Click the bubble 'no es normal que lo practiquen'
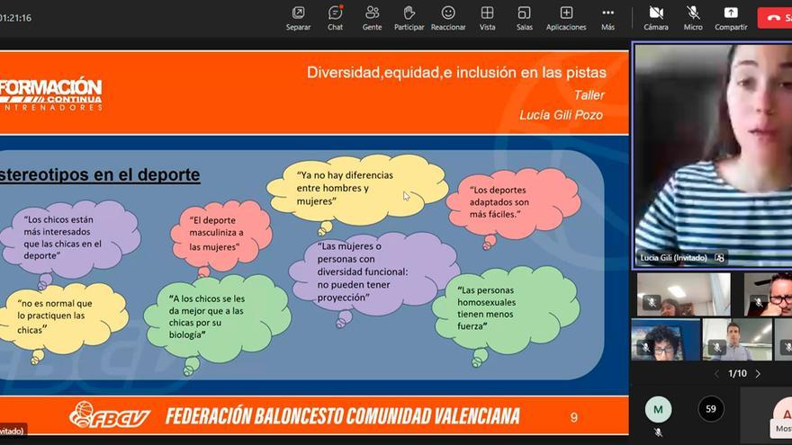This screenshot has width=792, height=445. point(63,318)
